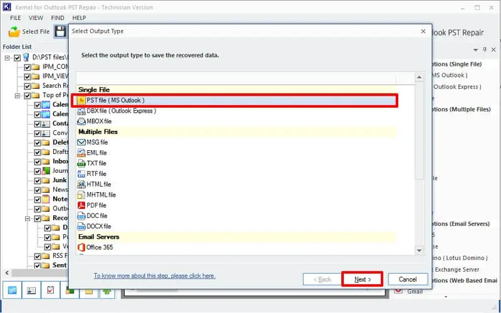Toggle the RSS F folder checkbox
Viewport: 501px width, 313px height.
[x=38, y=256]
